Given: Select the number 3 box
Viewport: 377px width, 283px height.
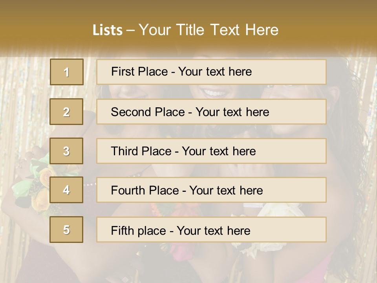Looking at the screenshot, I should [67, 151].
